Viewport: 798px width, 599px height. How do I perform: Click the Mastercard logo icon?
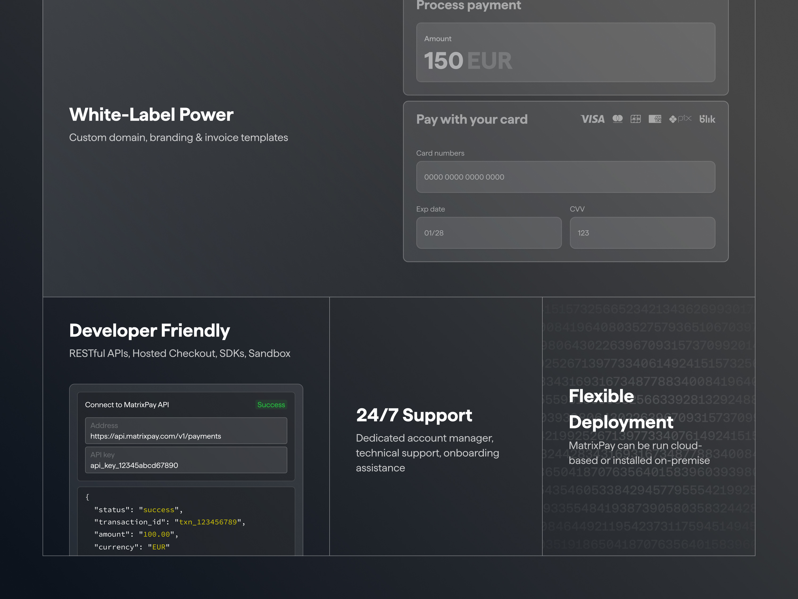tap(617, 119)
